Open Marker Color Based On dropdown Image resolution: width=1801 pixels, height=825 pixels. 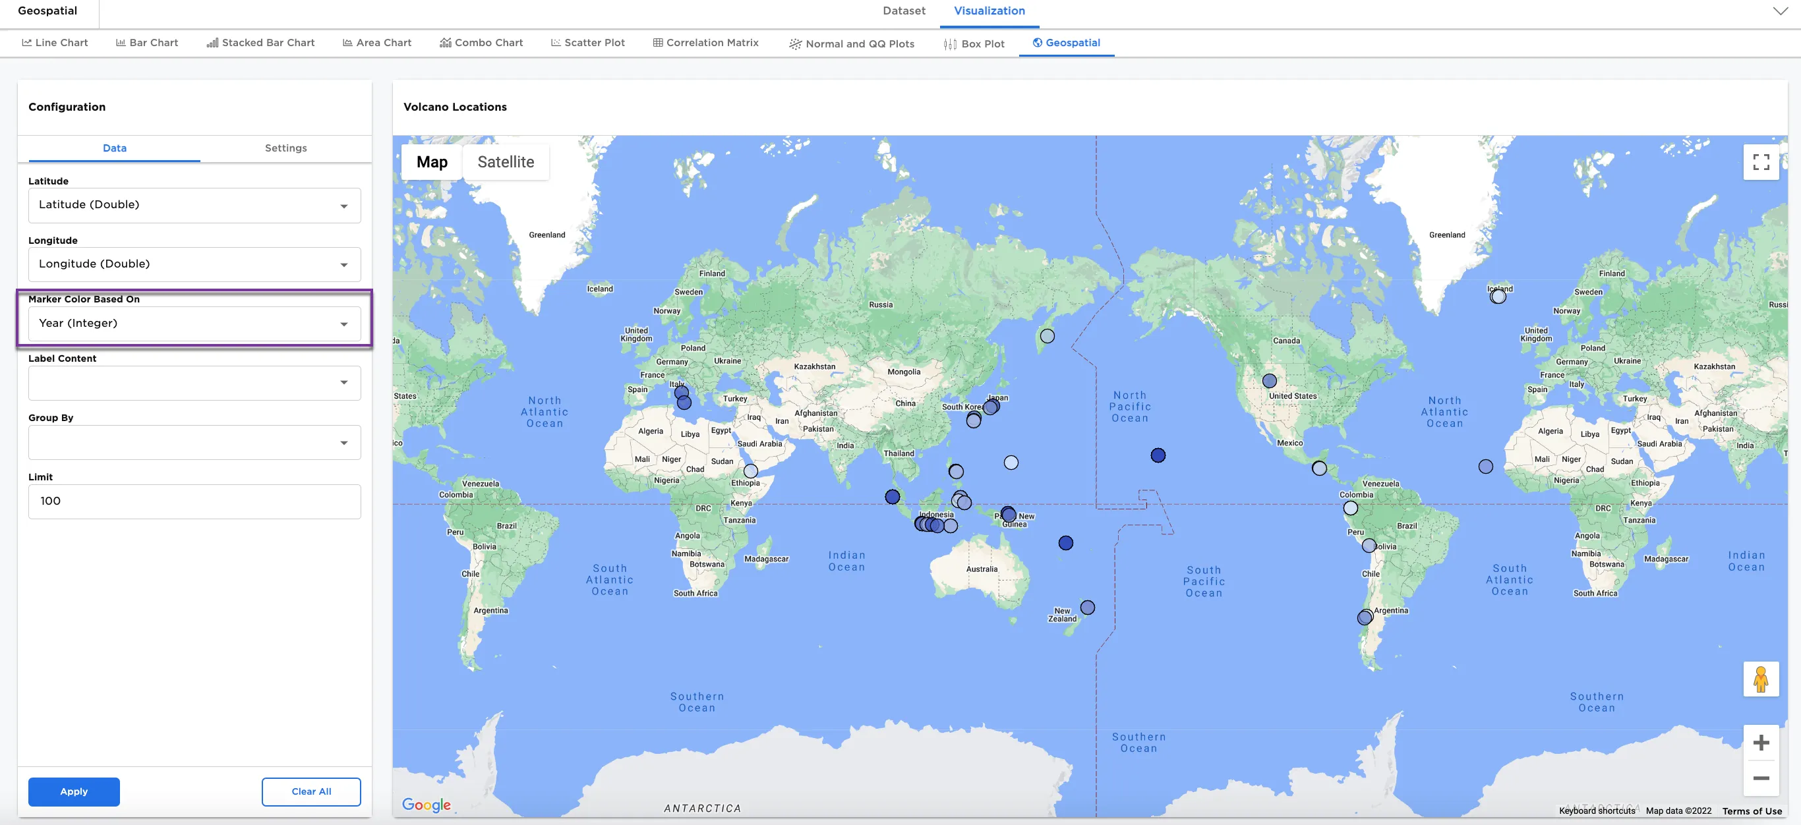point(194,324)
